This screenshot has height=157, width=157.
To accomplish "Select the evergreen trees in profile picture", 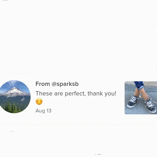I will (x=12, y=108).
